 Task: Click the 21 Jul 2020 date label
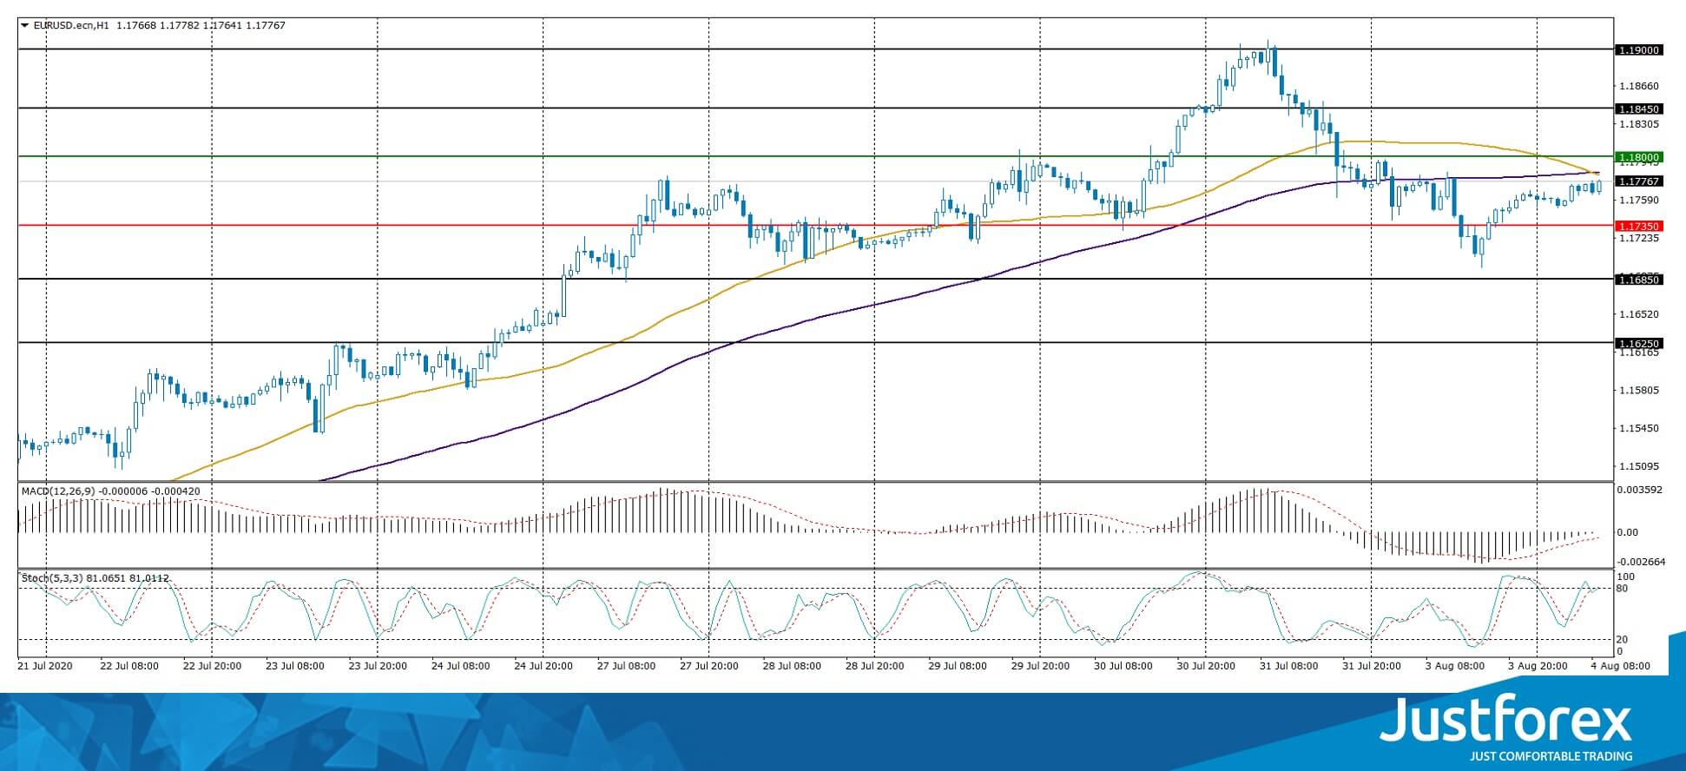point(43,666)
